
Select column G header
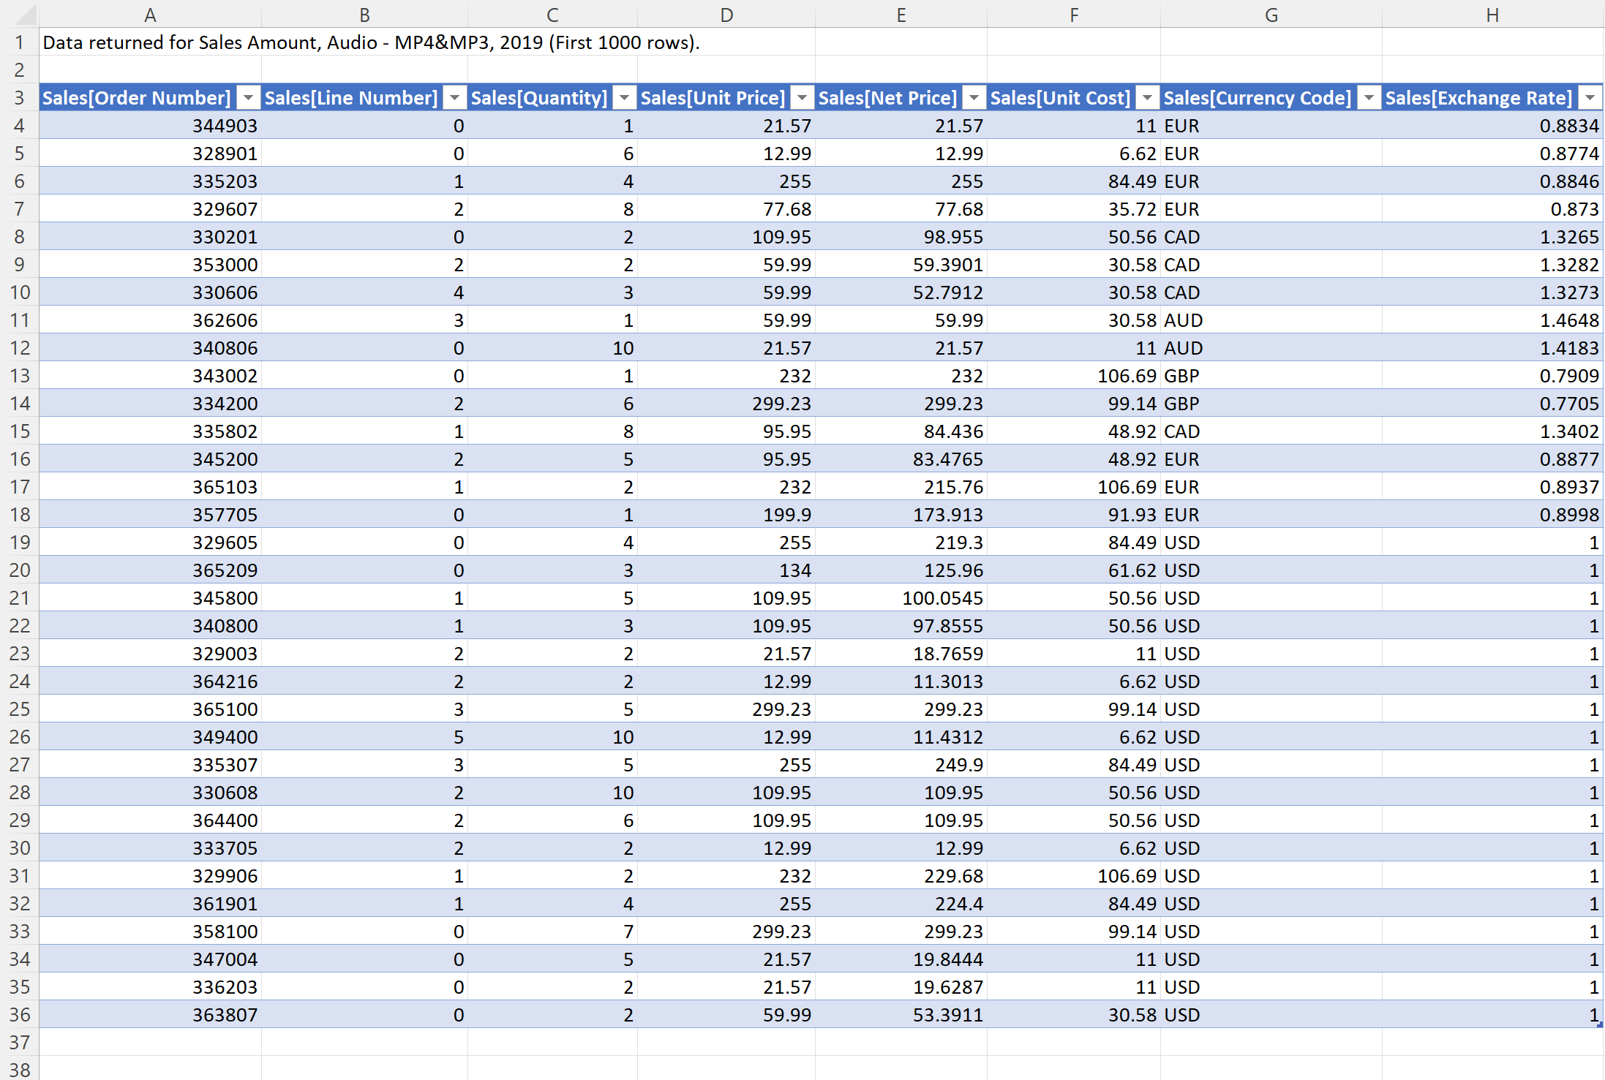pos(1271,15)
